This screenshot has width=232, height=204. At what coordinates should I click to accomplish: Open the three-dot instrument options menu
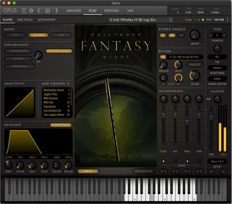[x=227, y=20]
